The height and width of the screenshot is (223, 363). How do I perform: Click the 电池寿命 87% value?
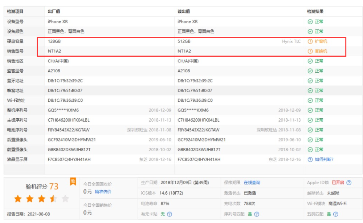pyautogui.click(x=165, y=203)
